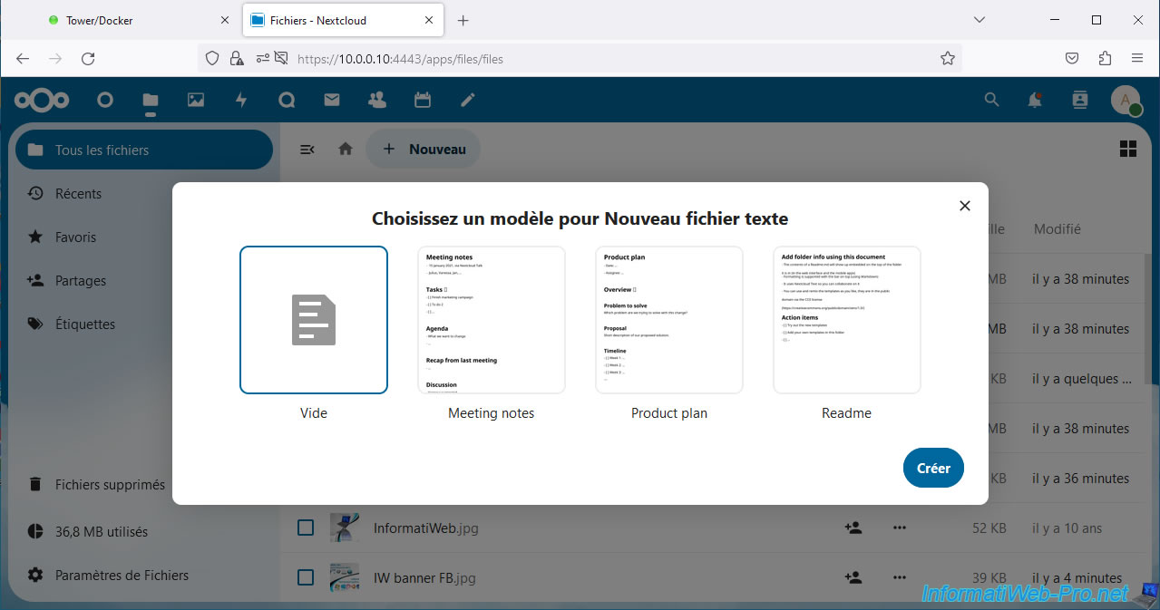Switch to grid view icon

[x=1128, y=150]
